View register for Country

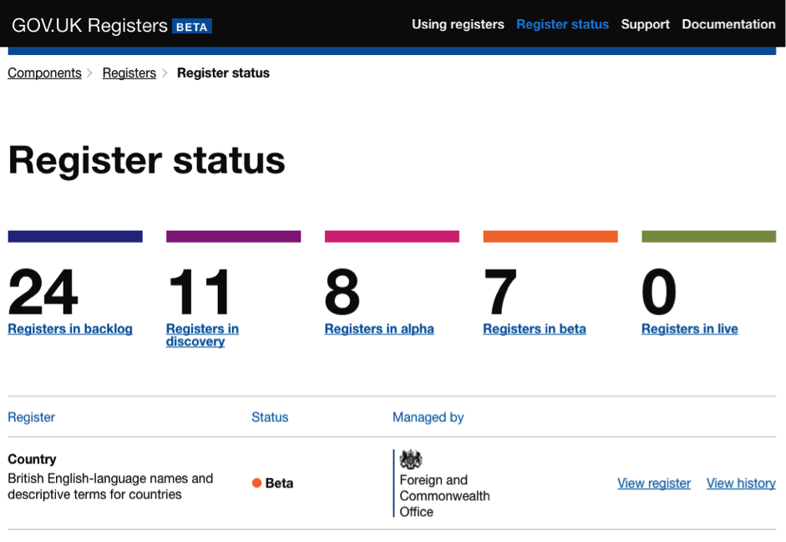pos(654,483)
